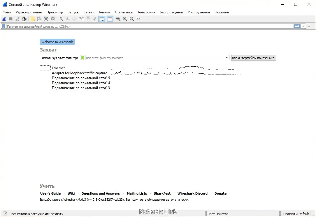Open the Захват menu
Viewport: 316px width, 217px height.
89,12
